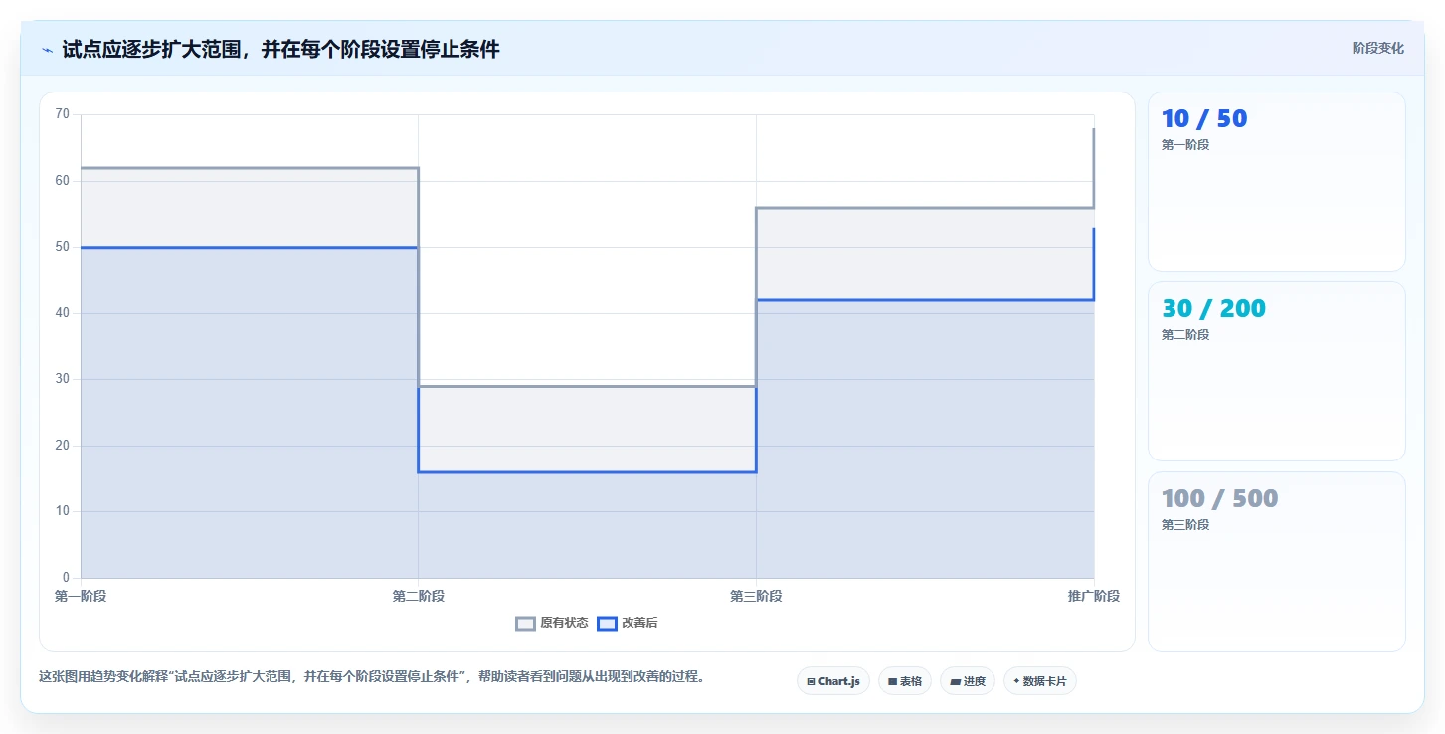Click the 改善后 legend label
The width and height of the screenshot is (1445, 734).
(639, 624)
